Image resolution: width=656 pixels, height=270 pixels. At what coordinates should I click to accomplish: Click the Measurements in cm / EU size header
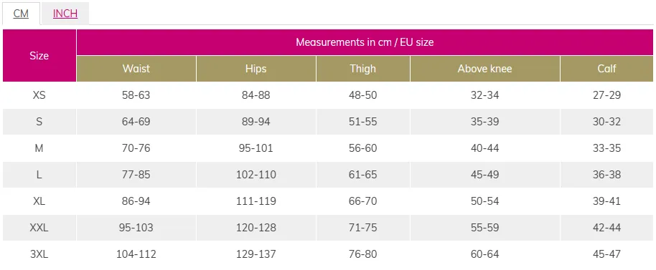(x=365, y=42)
